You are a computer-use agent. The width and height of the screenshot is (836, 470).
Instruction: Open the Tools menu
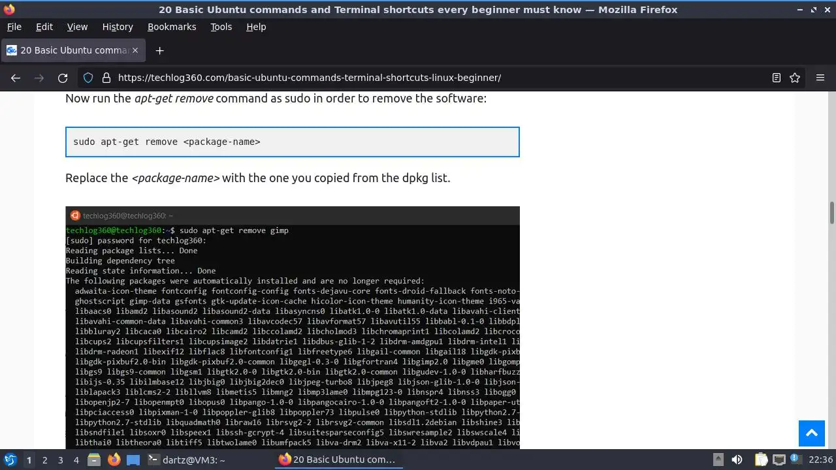click(x=221, y=27)
